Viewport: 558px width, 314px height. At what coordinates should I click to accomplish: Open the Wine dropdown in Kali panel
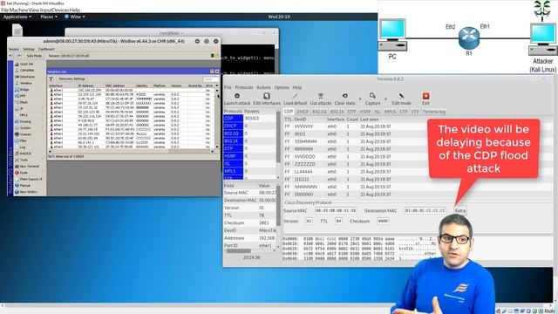75,17
